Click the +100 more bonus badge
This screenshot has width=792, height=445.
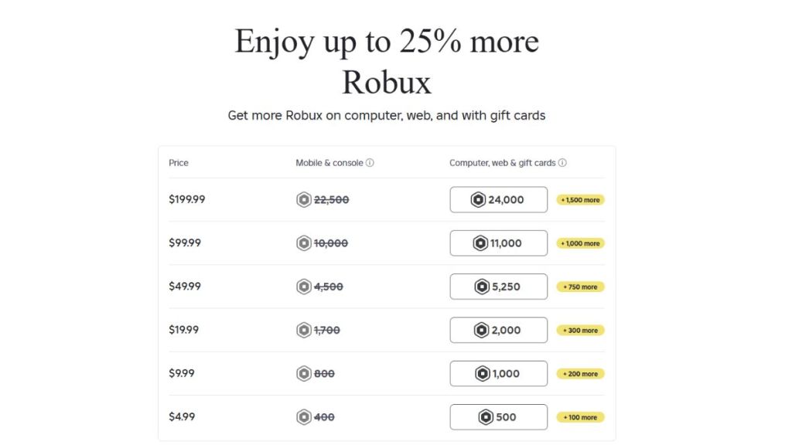(x=580, y=417)
